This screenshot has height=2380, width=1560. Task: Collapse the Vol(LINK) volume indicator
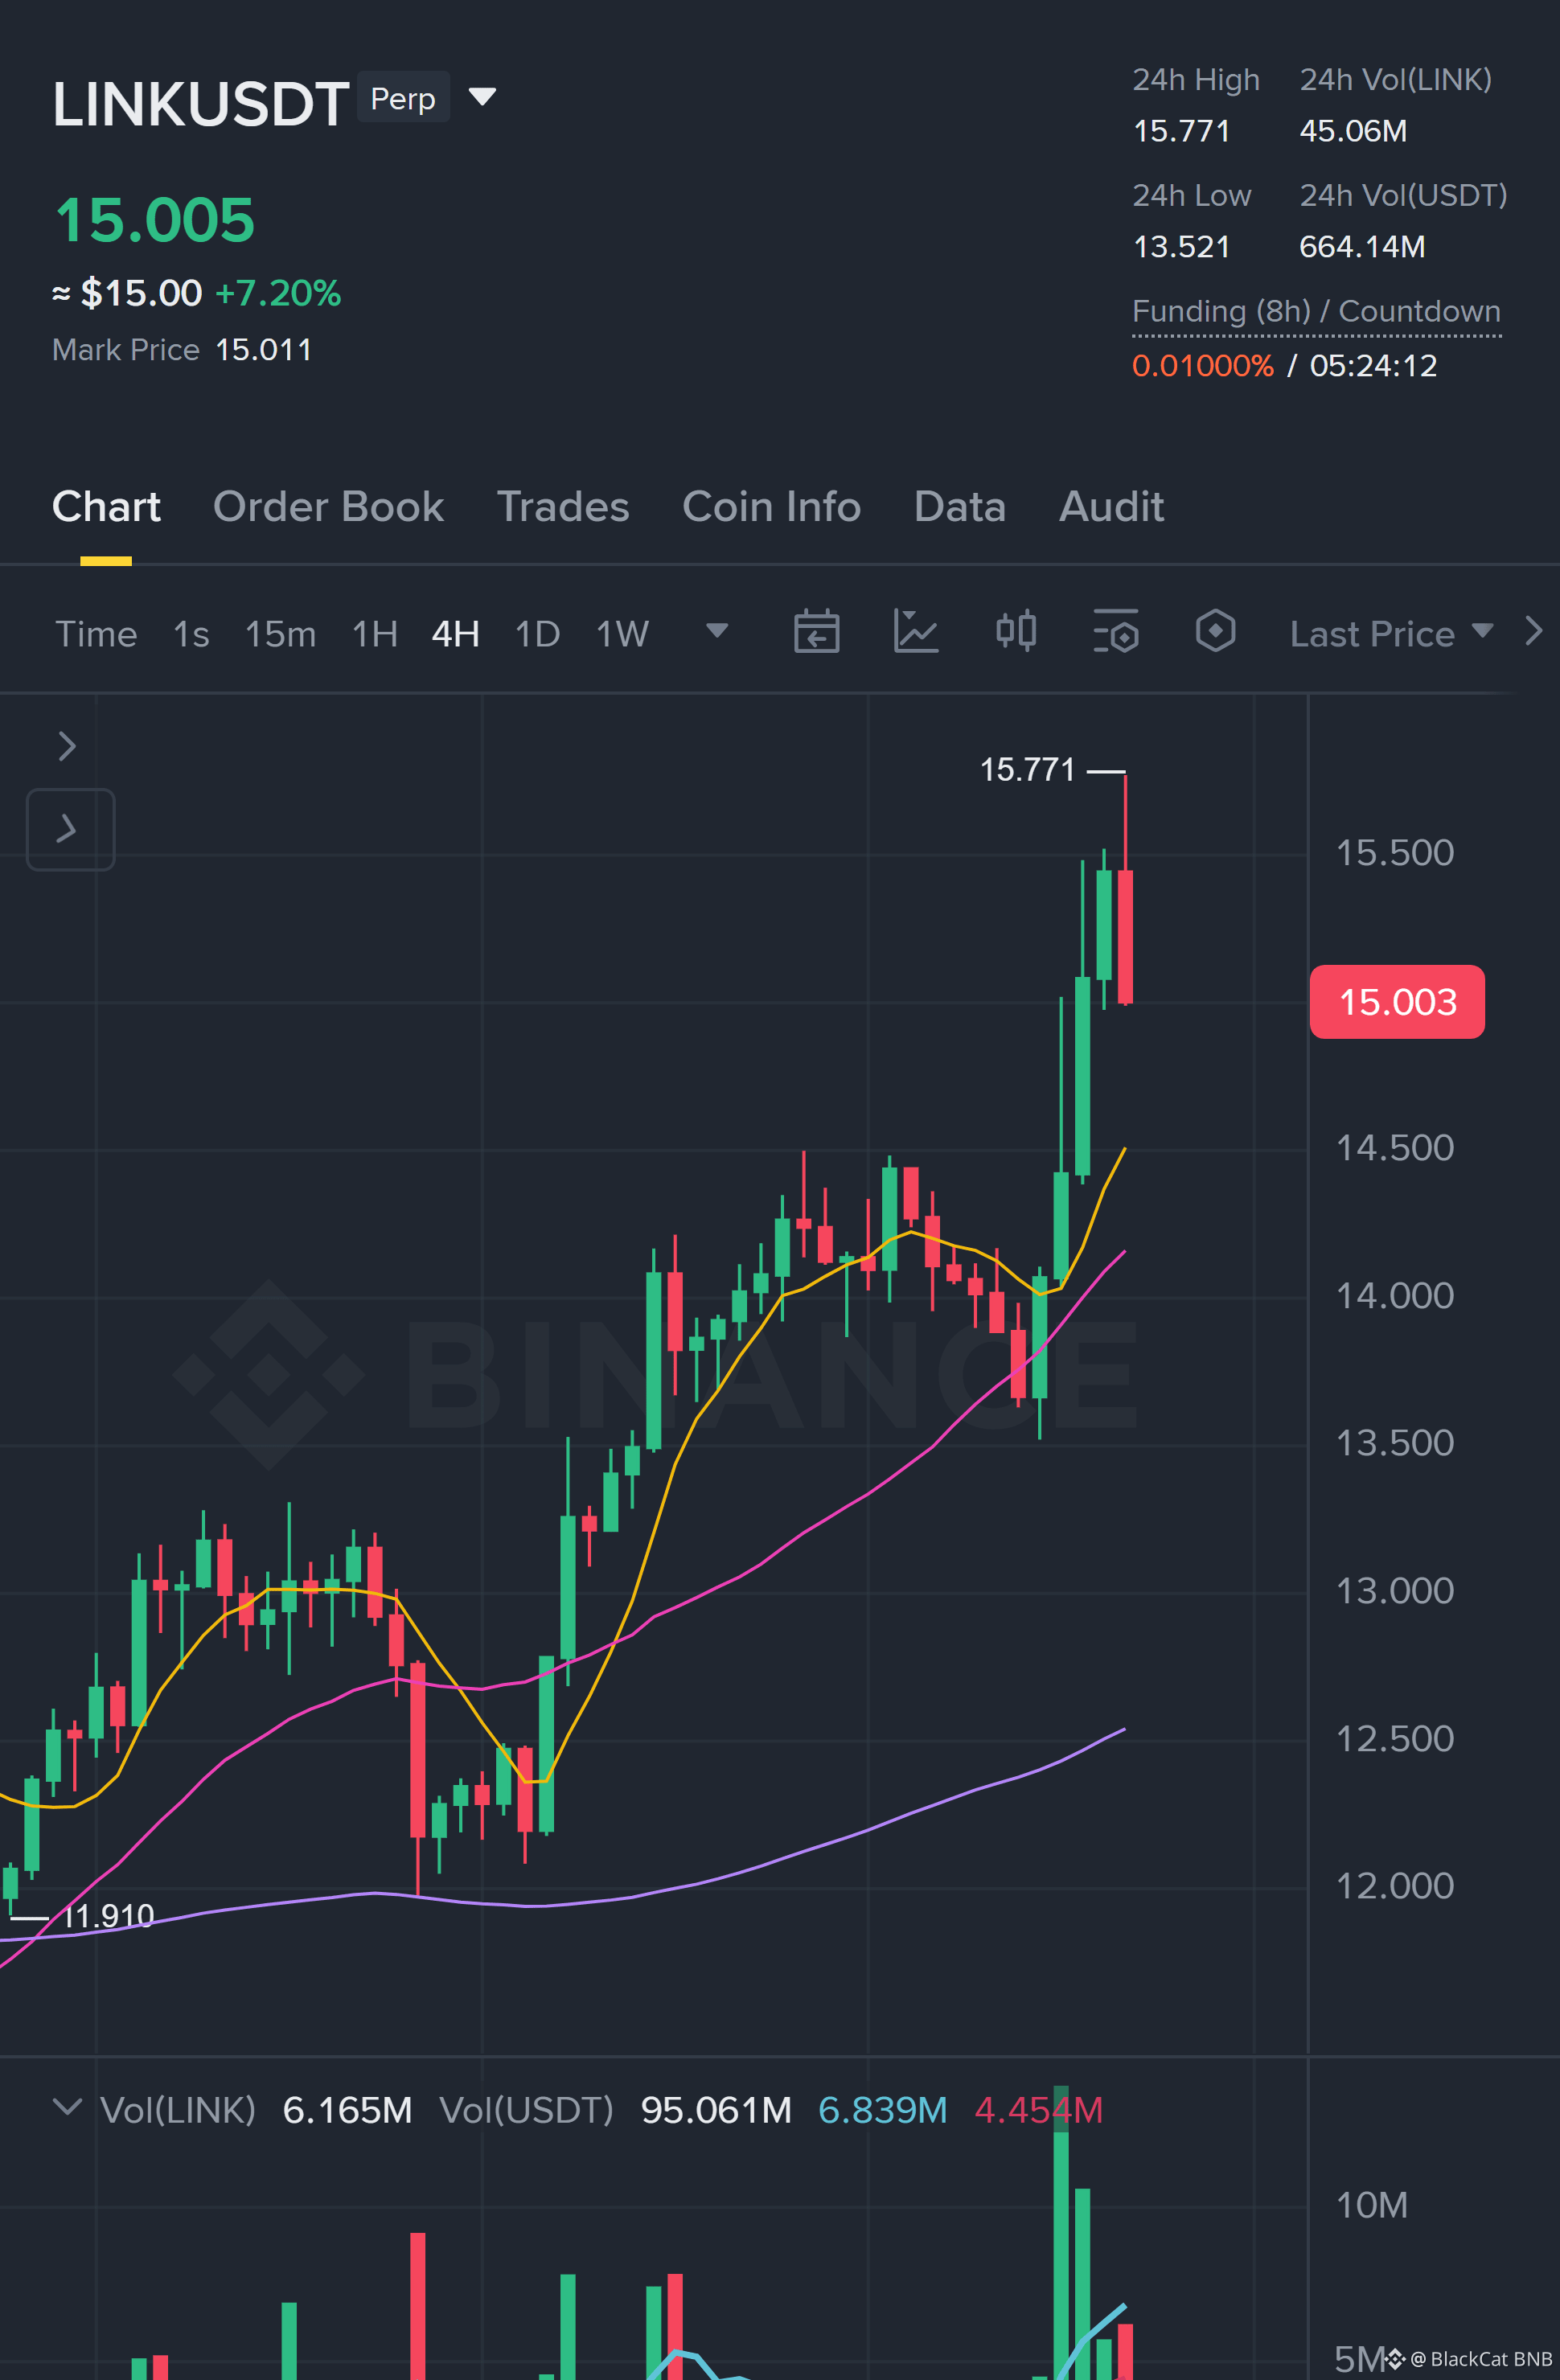coord(67,2107)
